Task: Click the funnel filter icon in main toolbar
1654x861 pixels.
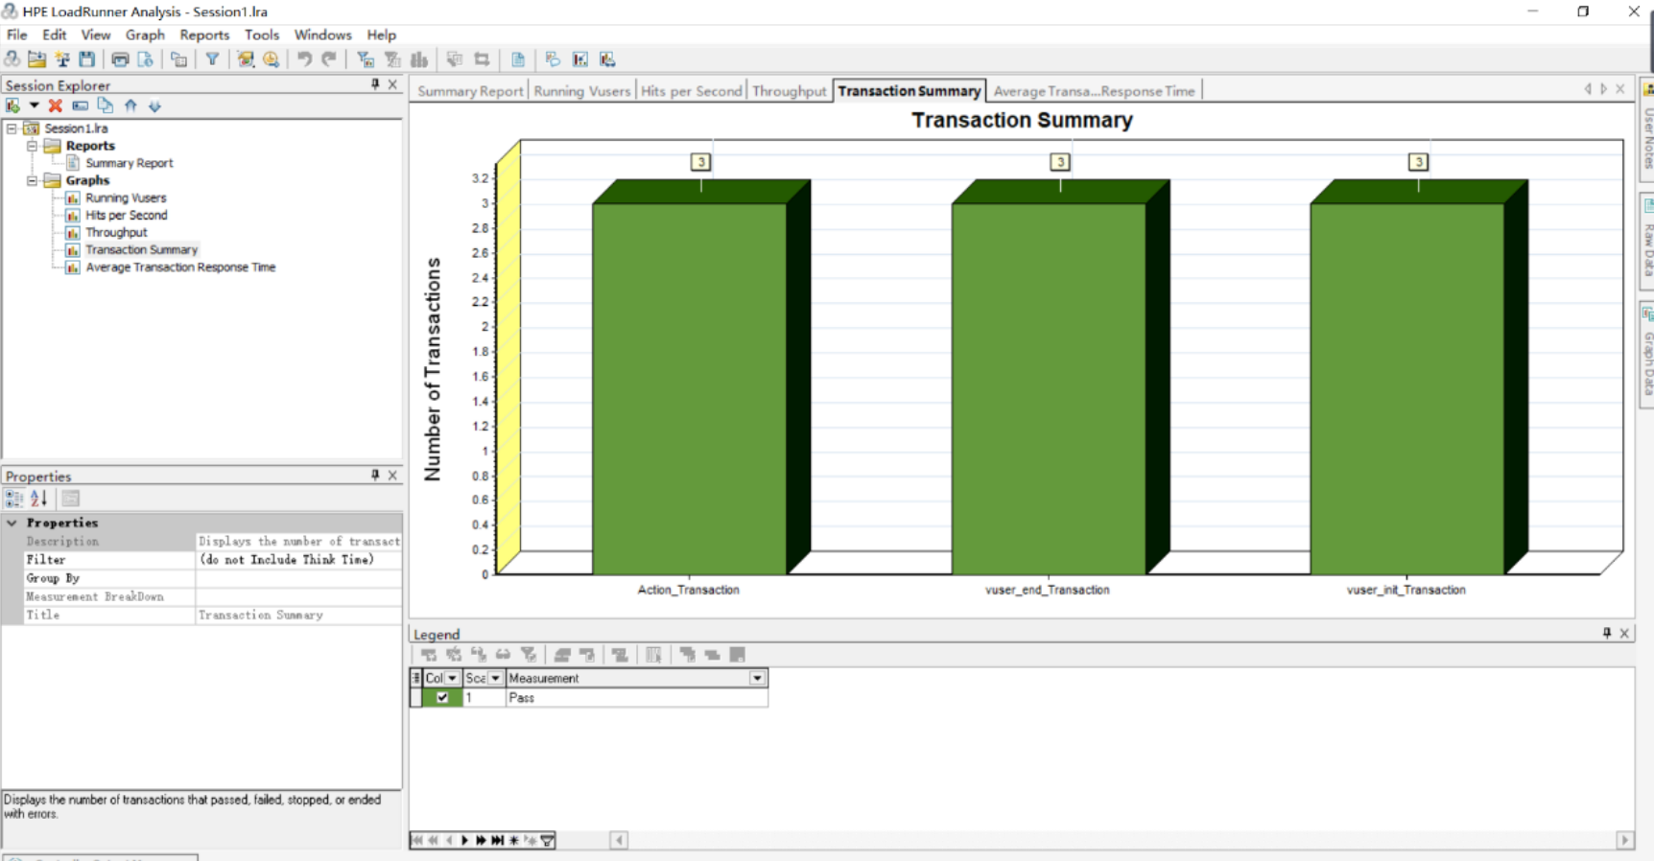Action: click(212, 59)
